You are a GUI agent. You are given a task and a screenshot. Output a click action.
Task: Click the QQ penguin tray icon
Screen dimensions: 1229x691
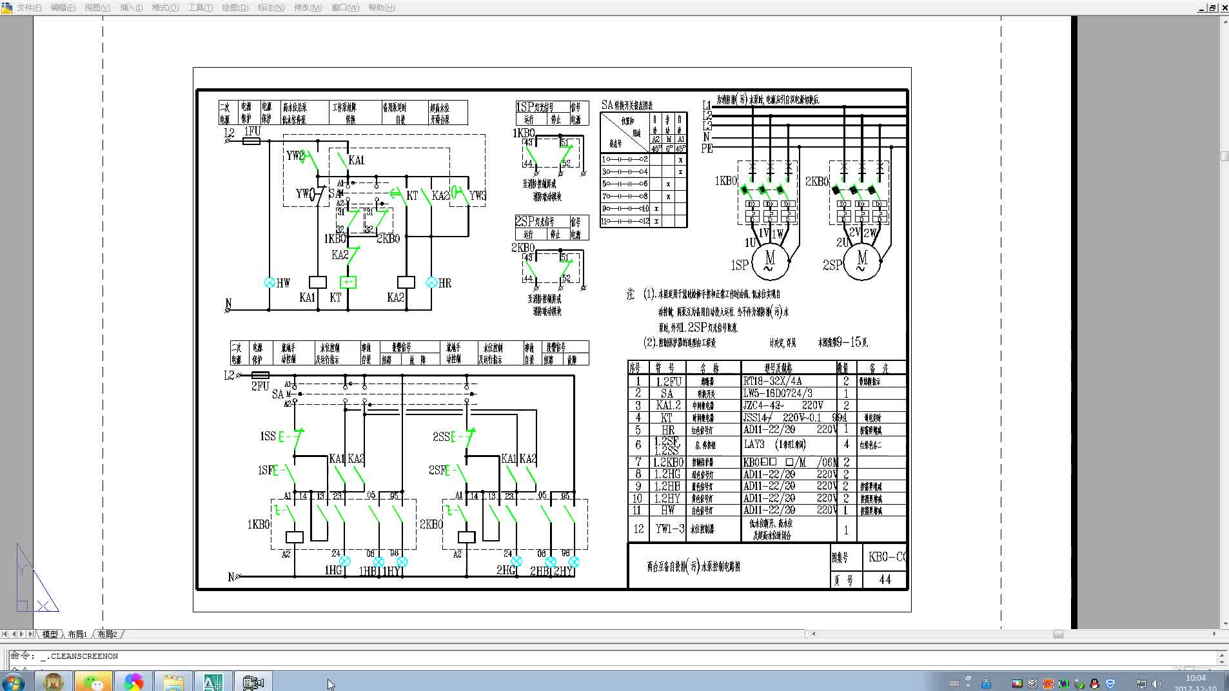point(1094,684)
